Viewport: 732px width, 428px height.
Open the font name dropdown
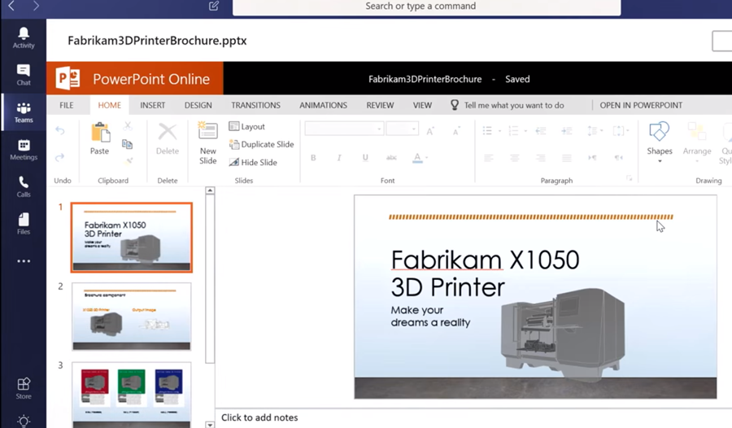[379, 129]
